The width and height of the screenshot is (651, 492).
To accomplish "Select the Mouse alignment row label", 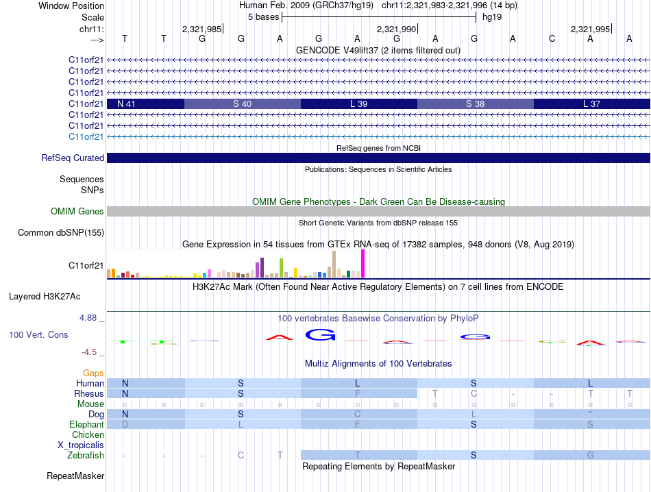I will (x=91, y=404).
